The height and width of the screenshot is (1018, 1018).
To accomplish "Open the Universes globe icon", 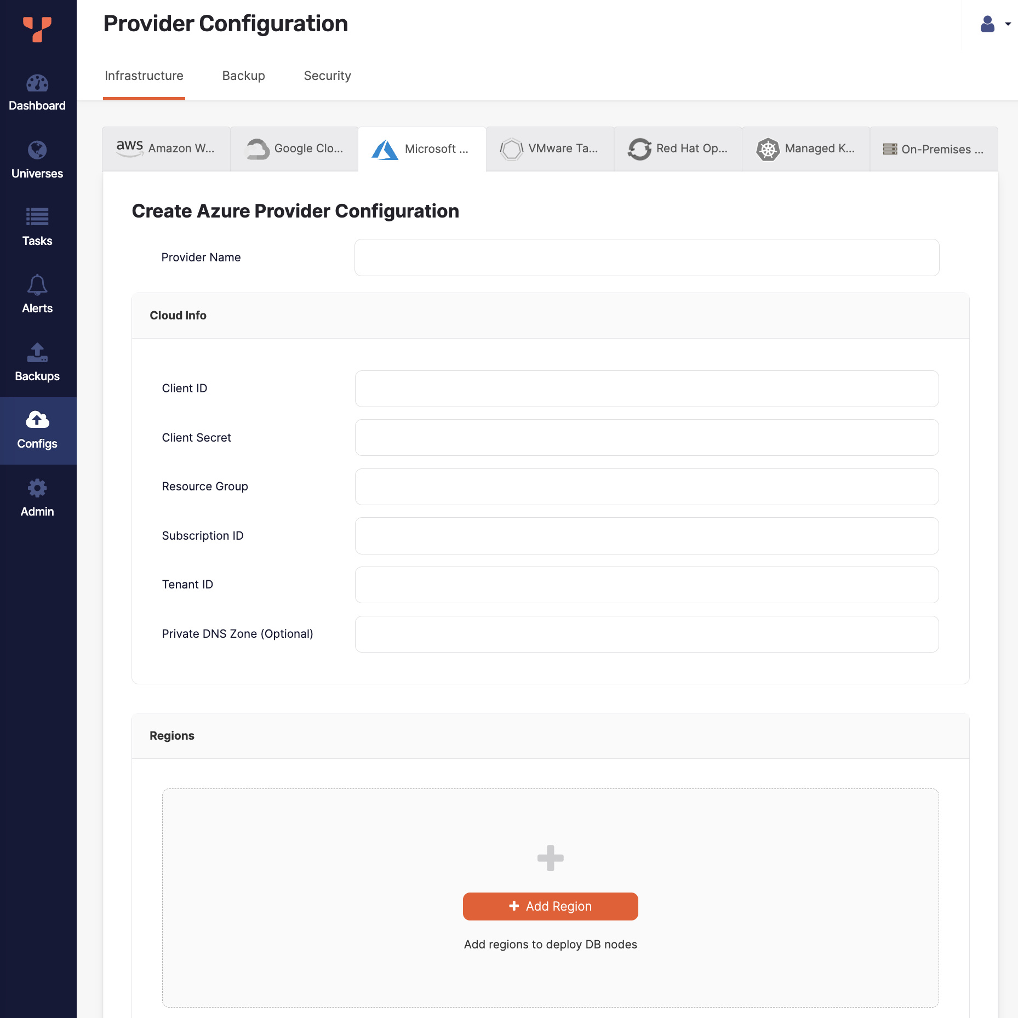I will click(37, 150).
